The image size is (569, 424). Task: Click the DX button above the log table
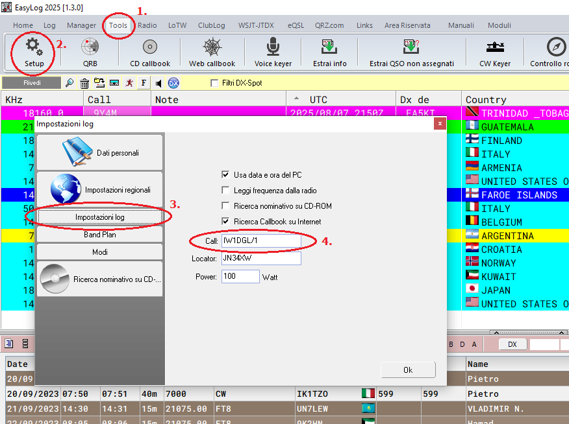(x=512, y=344)
